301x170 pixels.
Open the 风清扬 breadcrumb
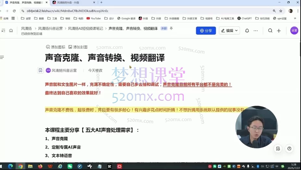(26, 28)
